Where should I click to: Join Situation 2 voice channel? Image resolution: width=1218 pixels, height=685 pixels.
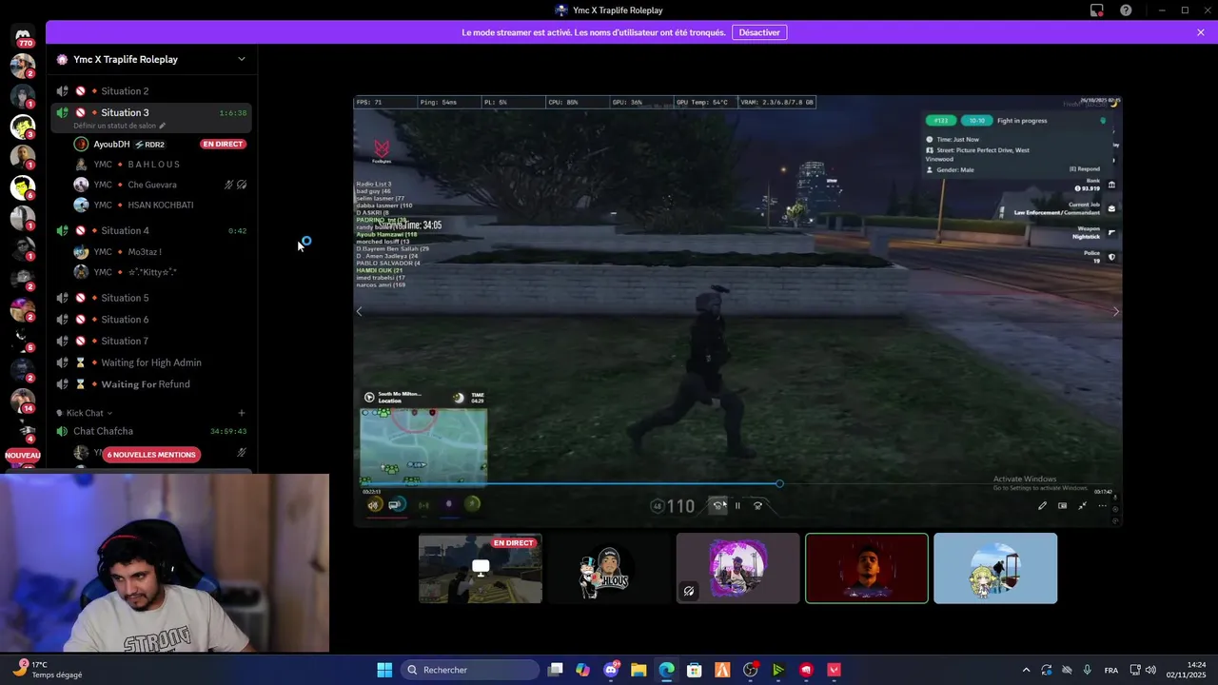152,91
